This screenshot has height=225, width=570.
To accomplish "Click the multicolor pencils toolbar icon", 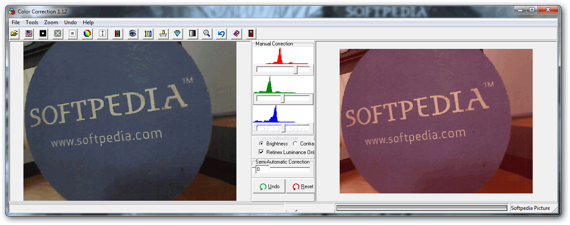I will click(x=148, y=33).
